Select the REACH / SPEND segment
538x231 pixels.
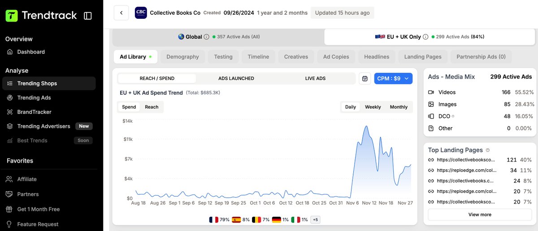pyautogui.click(x=157, y=79)
